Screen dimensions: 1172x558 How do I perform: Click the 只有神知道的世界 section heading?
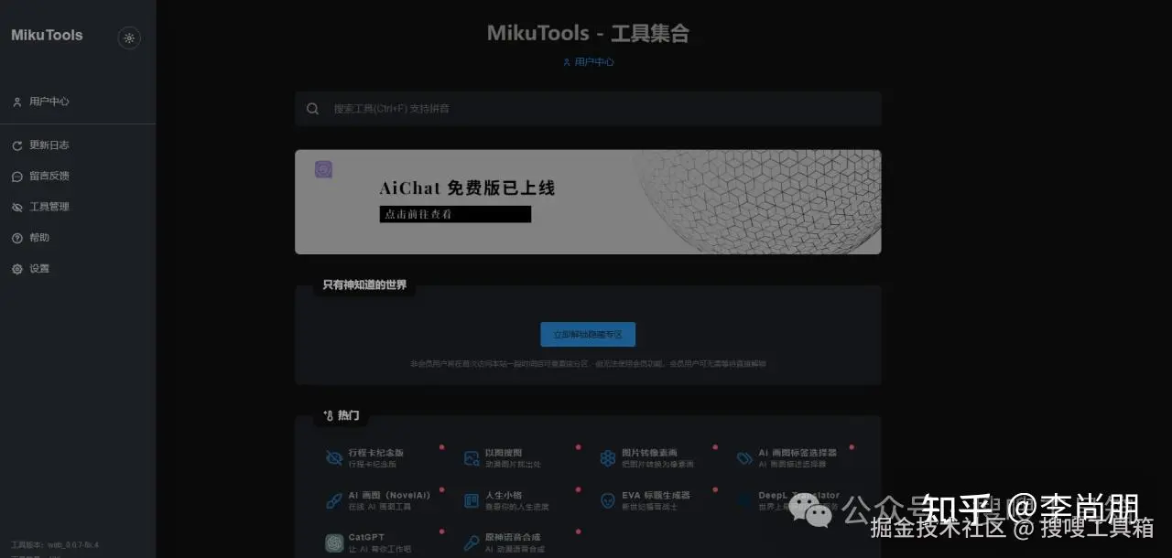364,285
